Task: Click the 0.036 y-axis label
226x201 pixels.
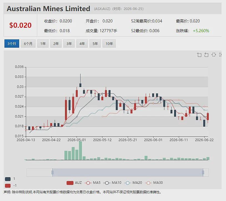Action: tap(19, 67)
